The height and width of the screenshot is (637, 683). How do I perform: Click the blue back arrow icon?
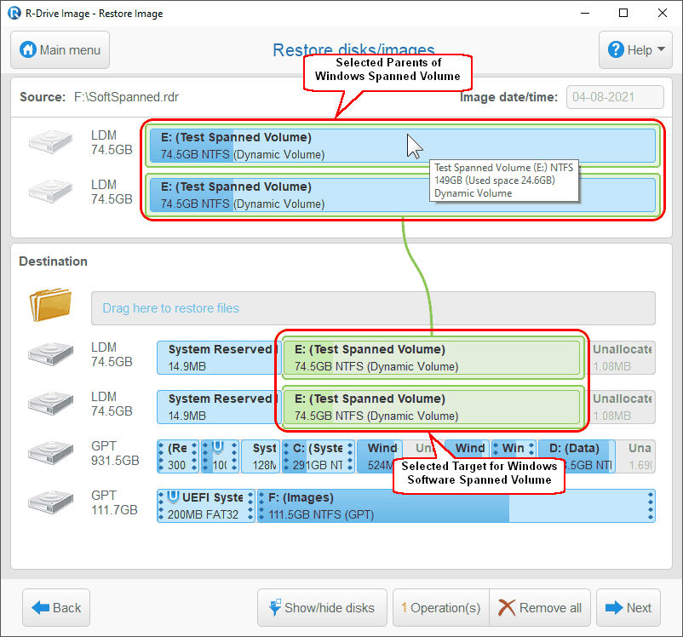point(41,607)
